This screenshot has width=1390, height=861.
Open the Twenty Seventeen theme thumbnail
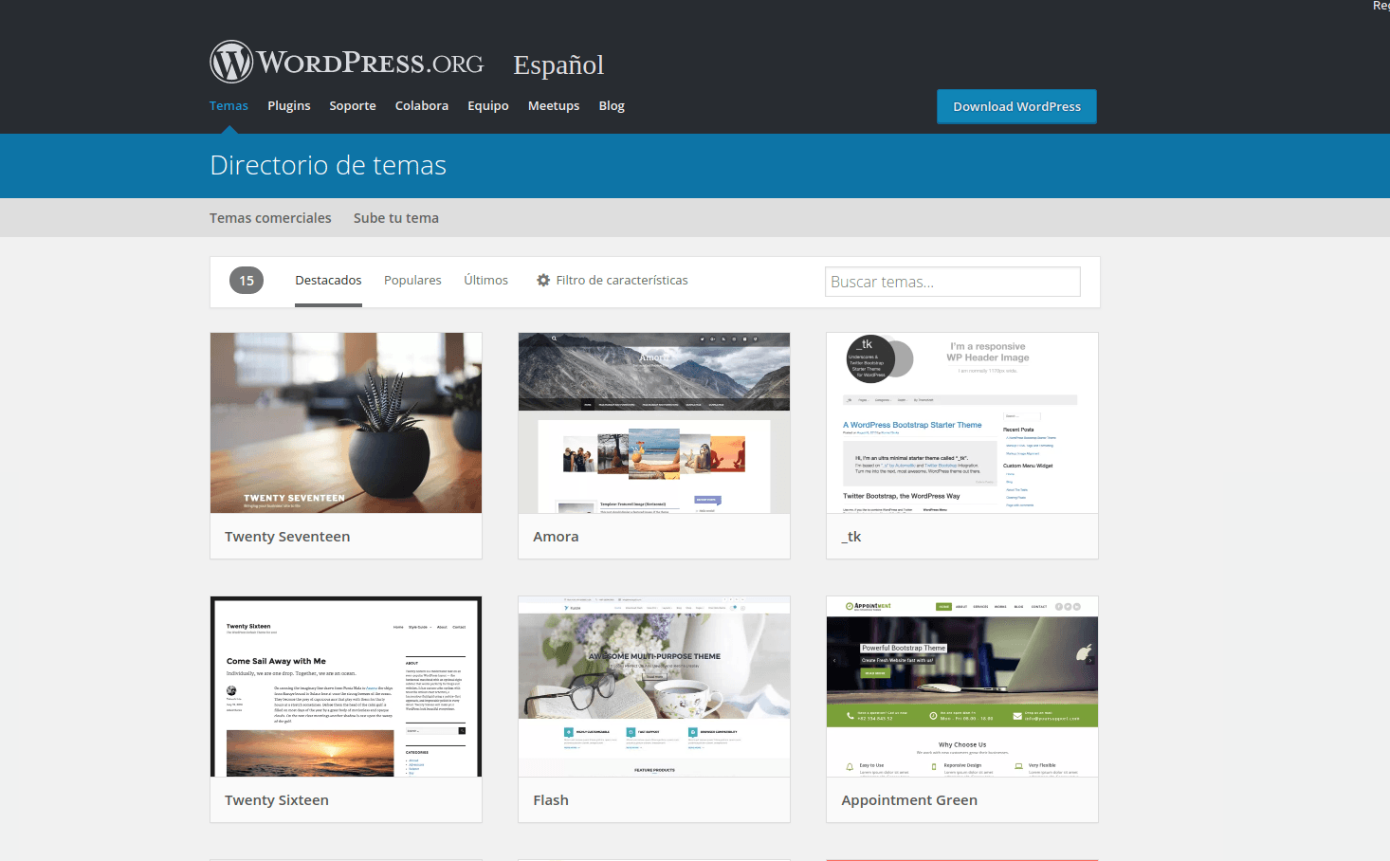[346, 423]
